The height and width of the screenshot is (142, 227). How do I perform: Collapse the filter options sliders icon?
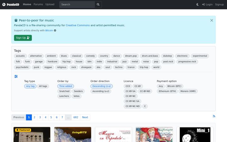point(16,76)
